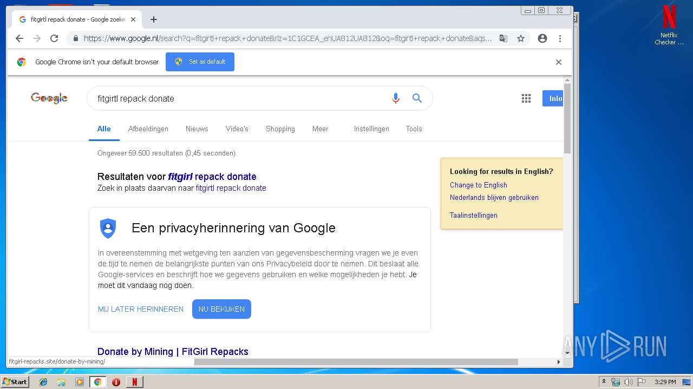Open search Tools
The width and height of the screenshot is (693, 389).
coord(414,129)
